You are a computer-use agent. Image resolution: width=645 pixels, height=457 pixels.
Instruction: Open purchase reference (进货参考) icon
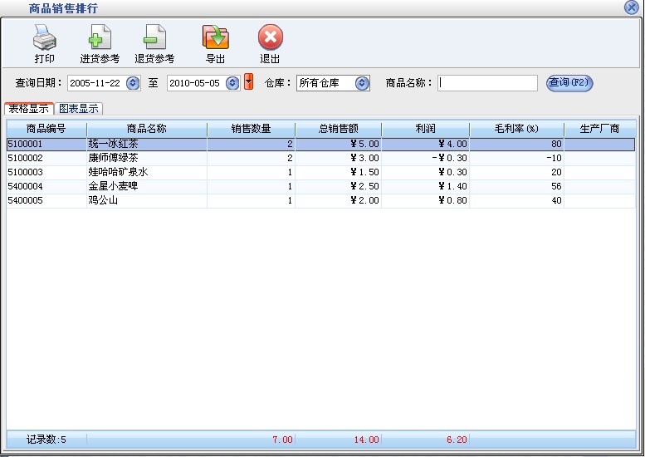tap(100, 38)
